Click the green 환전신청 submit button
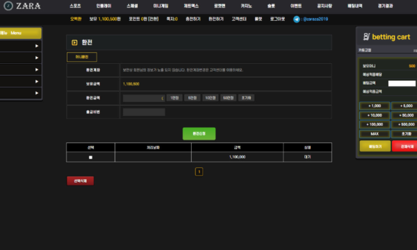Image resolution: width=417 pixels, height=250 pixels. [x=199, y=133]
